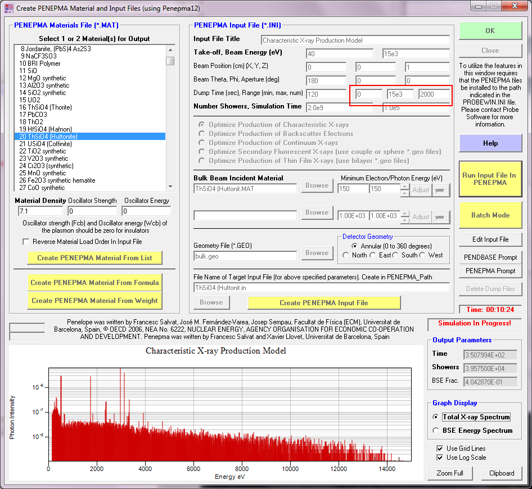Enable Reverse Material Load Order checkbox
The height and width of the screenshot is (489, 532).
point(26,242)
